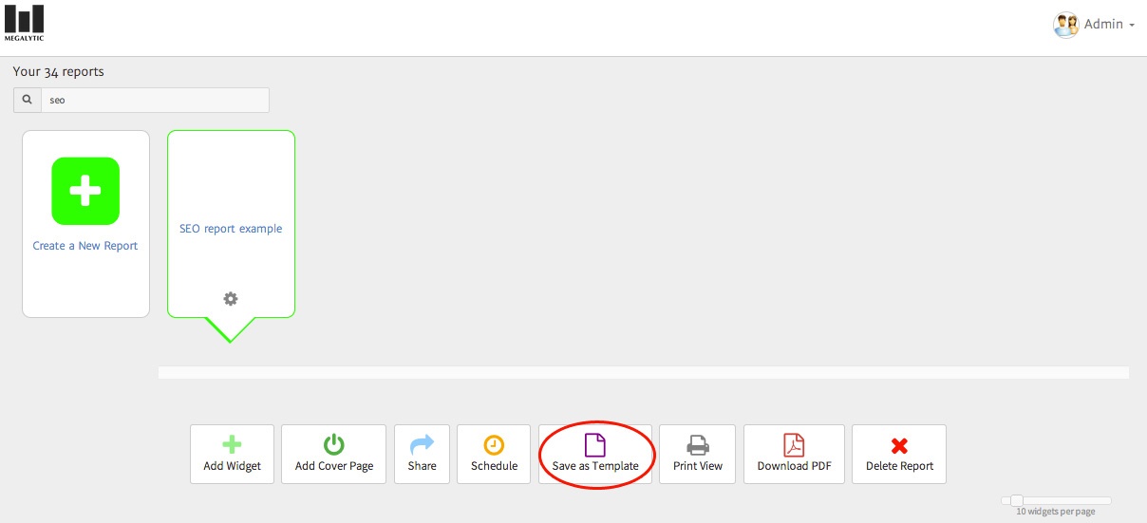Screen dimensions: 1147x523
Task: Click the search magnifier icon
Action: (x=28, y=100)
